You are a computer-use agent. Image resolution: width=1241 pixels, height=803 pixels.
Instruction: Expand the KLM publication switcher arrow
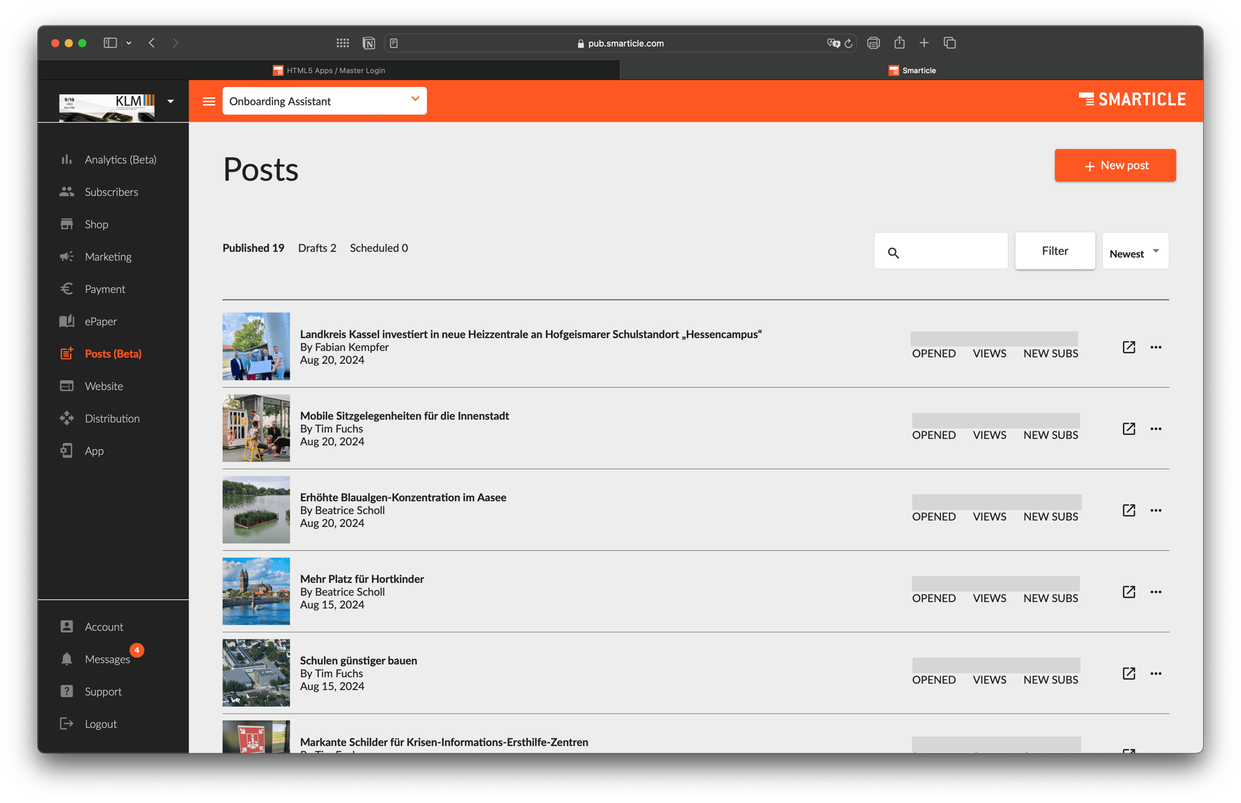point(170,101)
